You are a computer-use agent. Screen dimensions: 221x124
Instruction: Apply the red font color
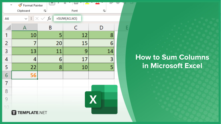pyautogui.click(x=97, y=3)
